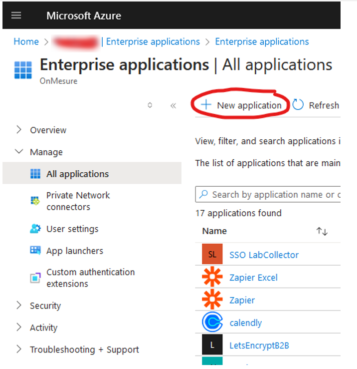357x369 pixels.
Task: Click the up-down sort arrows above sidebar
Action: (150, 105)
